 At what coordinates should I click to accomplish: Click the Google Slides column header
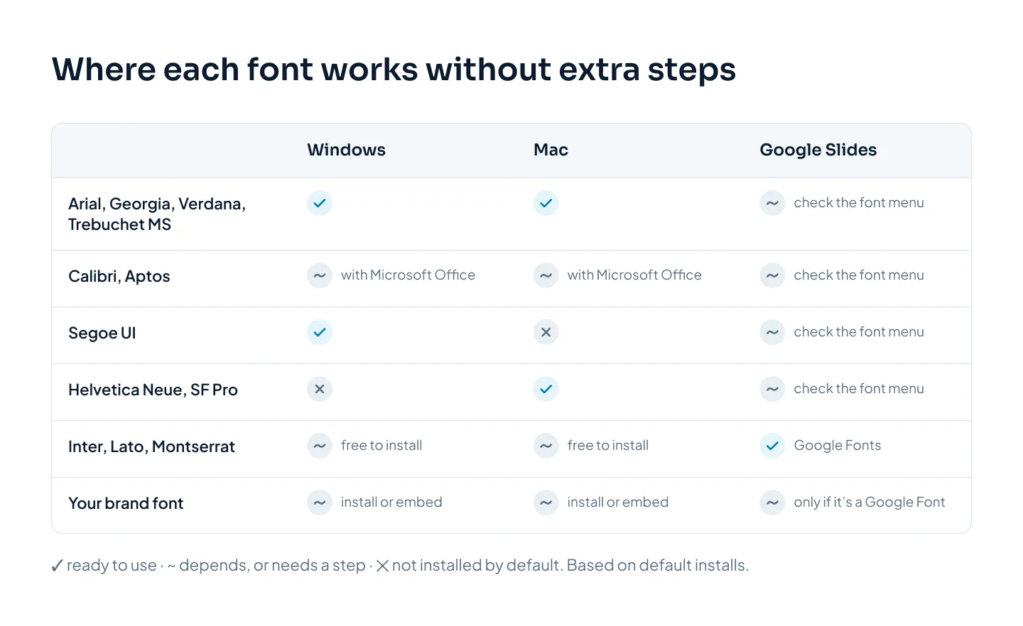(x=818, y=150)
